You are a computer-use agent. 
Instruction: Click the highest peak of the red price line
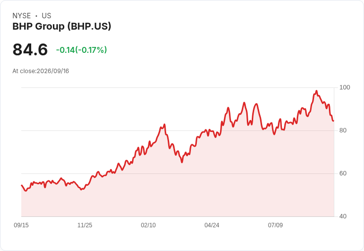click(317, 91)
